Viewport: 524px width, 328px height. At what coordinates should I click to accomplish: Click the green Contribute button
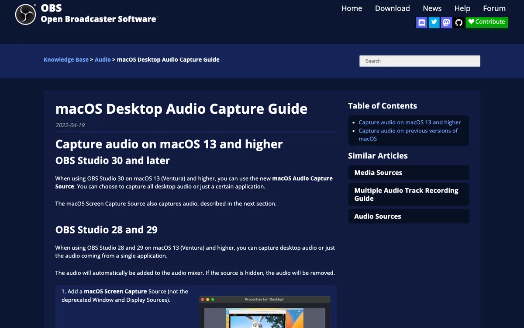pos(487,22)
